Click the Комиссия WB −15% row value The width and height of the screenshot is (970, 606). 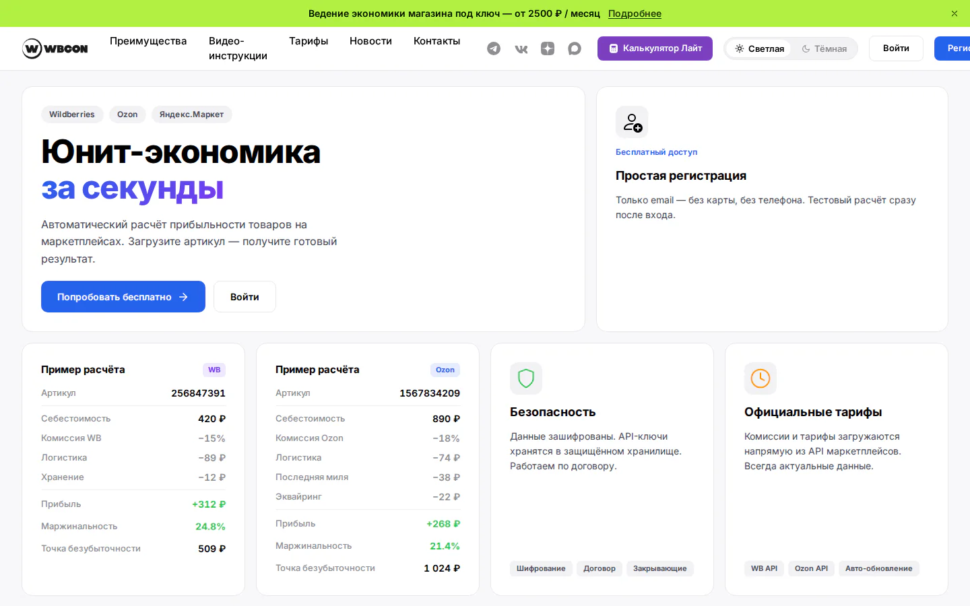coord(212,438)
